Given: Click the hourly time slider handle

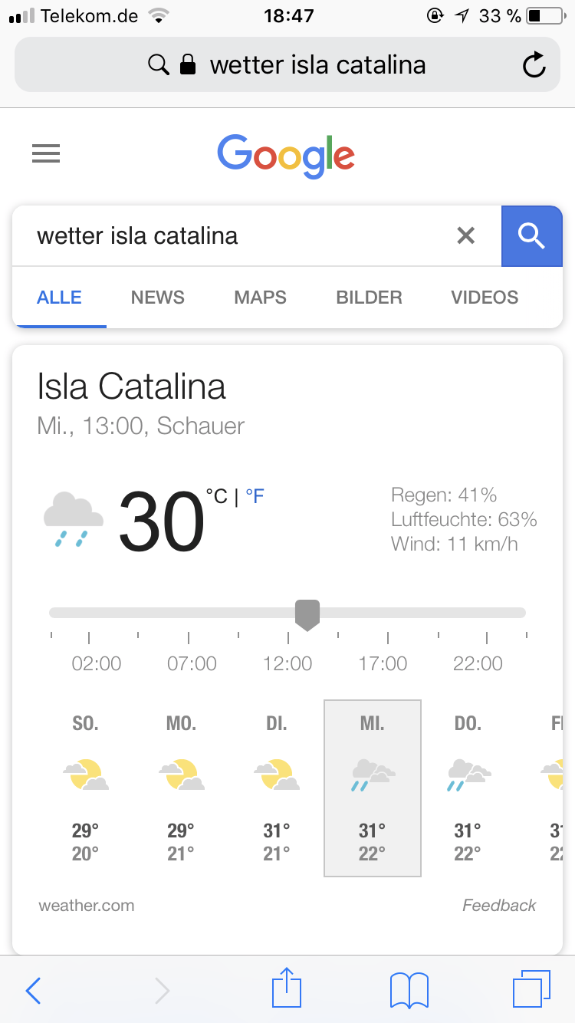Looking at the screenshot, I should click(x=307, y=614).
